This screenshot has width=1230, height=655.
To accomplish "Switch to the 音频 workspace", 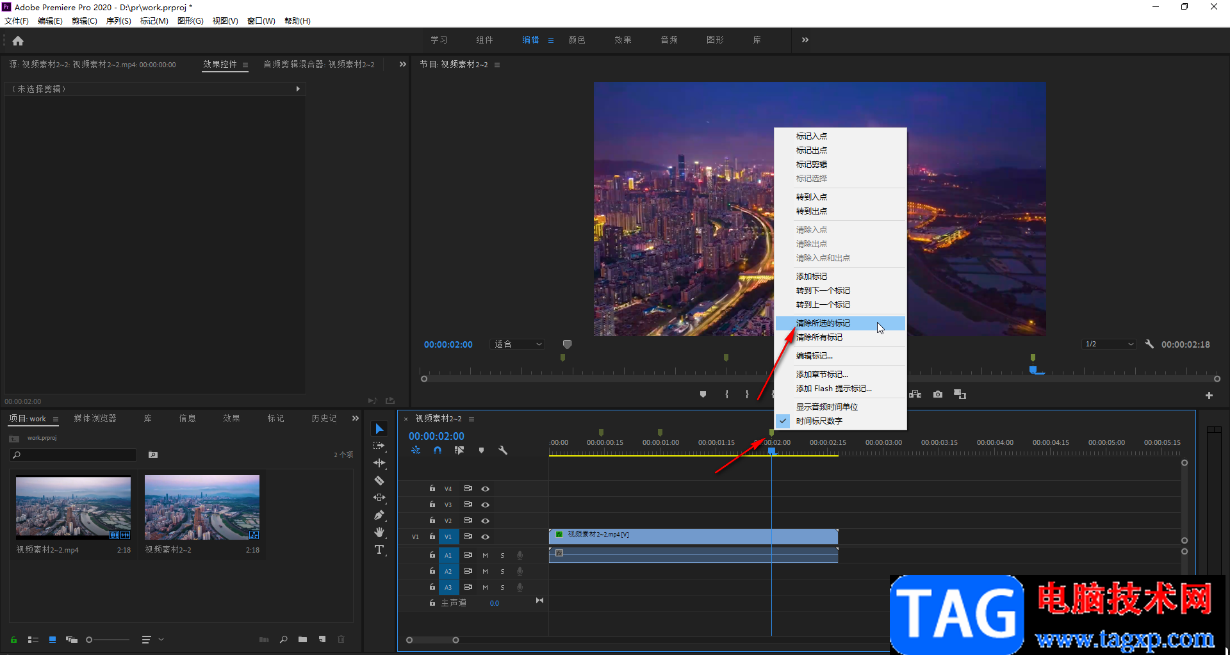I will (x=669, y=40).
